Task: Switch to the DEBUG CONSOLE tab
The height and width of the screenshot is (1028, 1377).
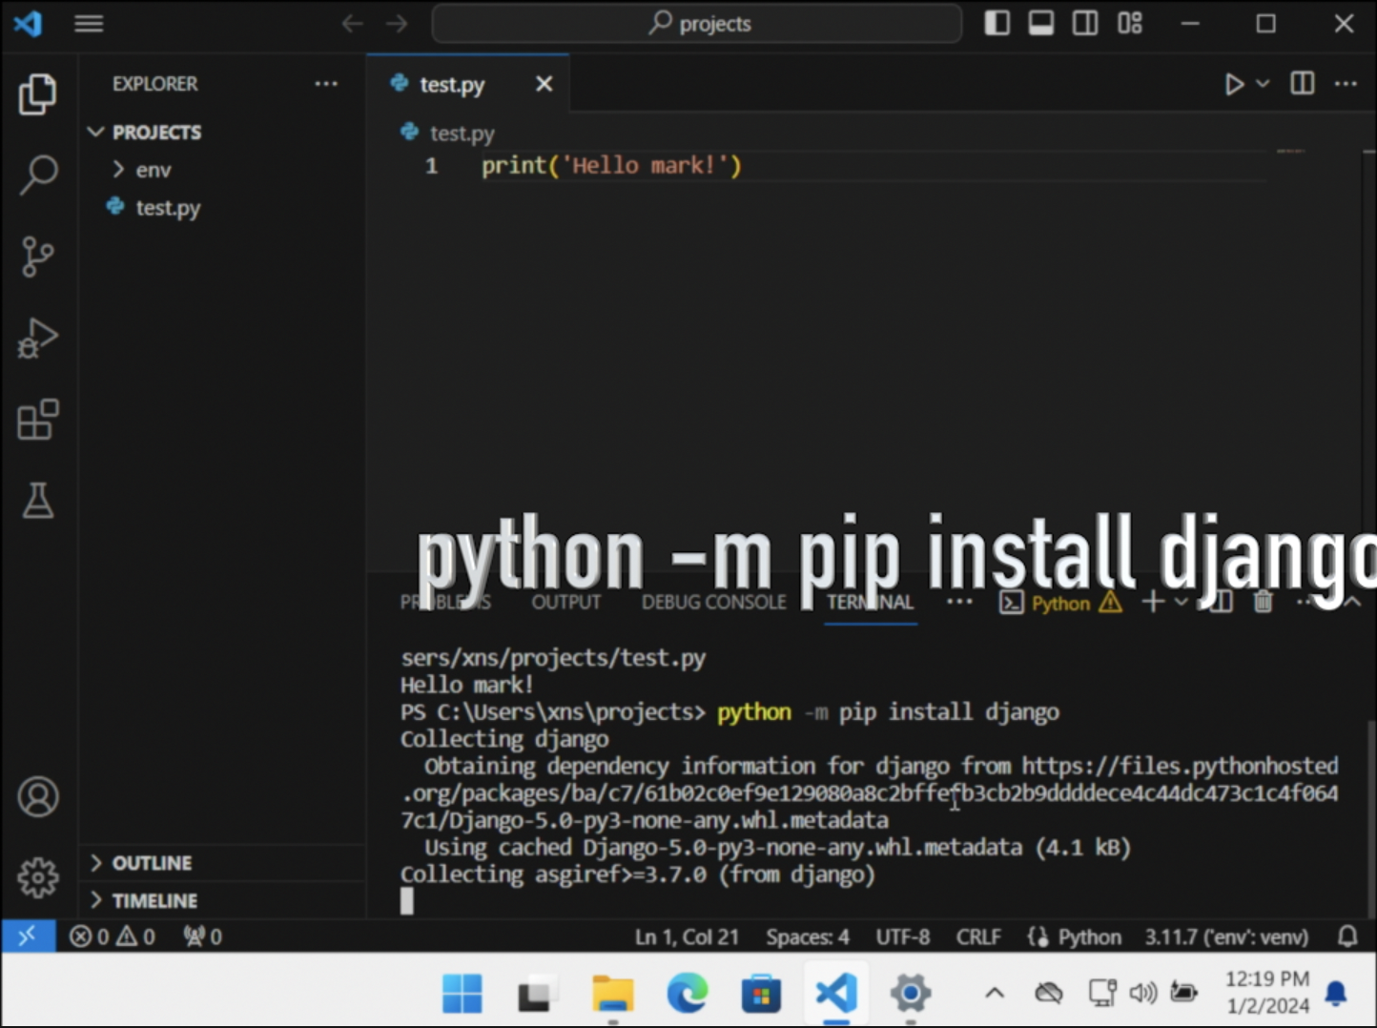Action: tap(713, 603)
